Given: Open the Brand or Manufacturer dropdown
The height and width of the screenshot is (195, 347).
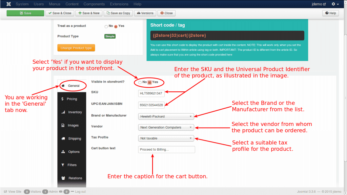Looking at the screenshot, I should 166,116.
